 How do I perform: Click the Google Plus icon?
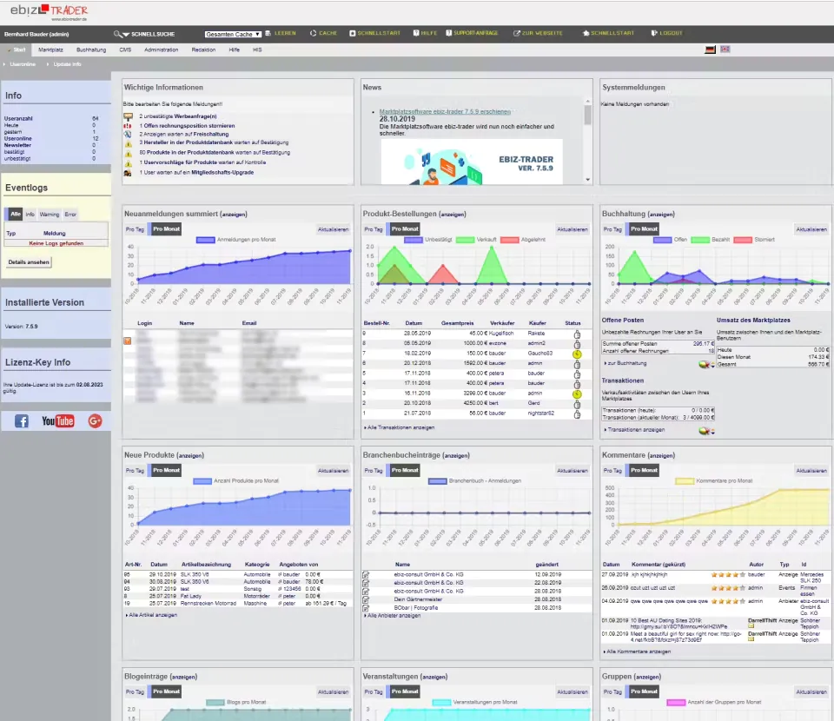coord(95,420)
